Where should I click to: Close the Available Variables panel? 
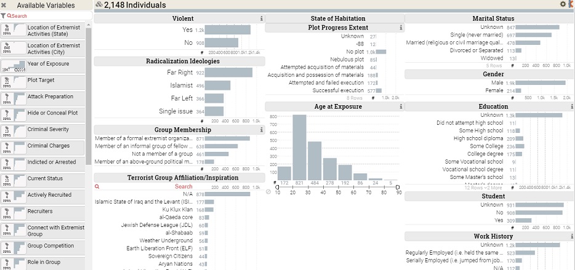pyautogui.click(x=4, y=5)
